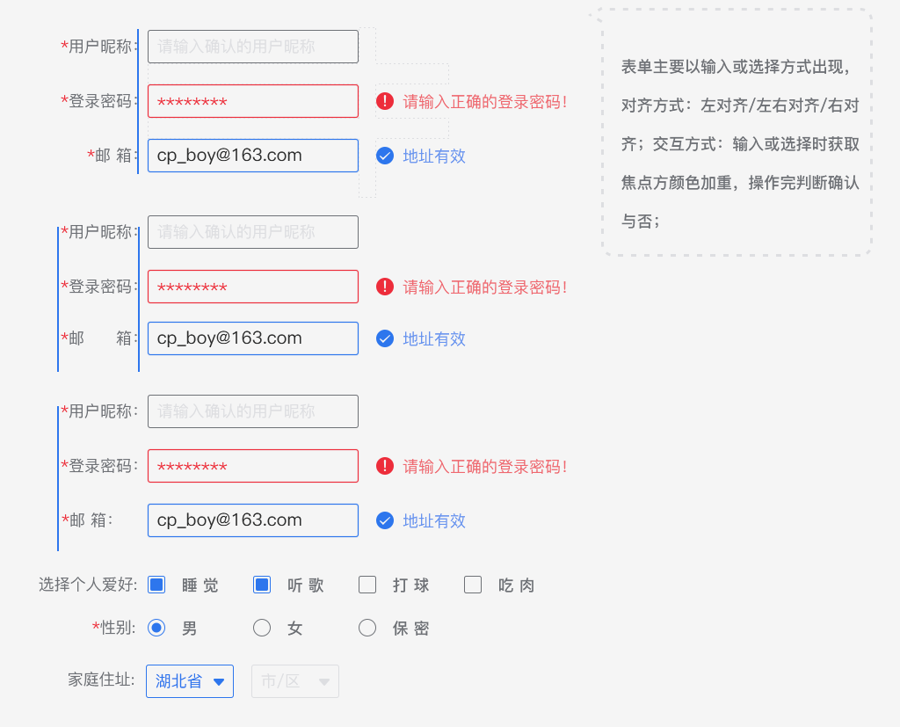Click the 邮箱 field in the bottom form
Image resolution: width=900 pixels, height=727 pixels.
253,520
